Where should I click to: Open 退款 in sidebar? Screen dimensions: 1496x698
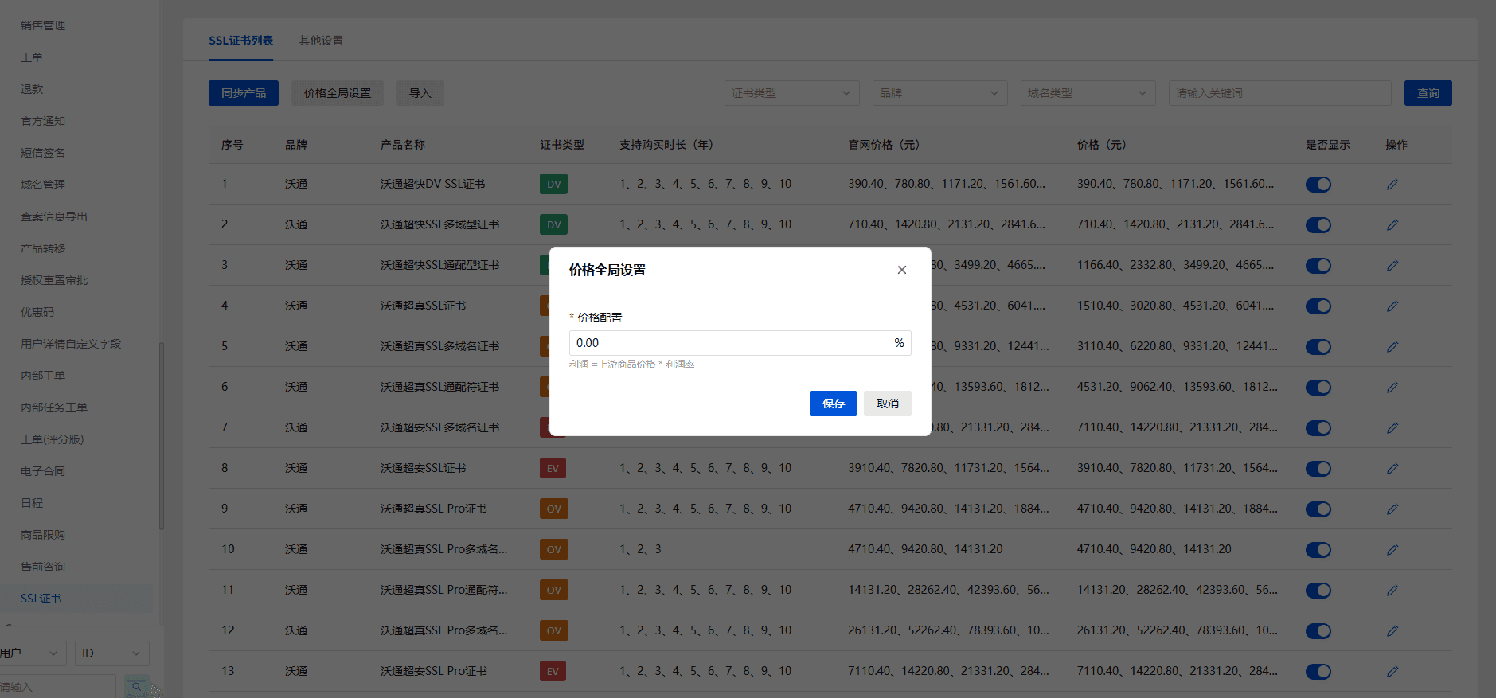pyautogui.click(x=32, y=89)
